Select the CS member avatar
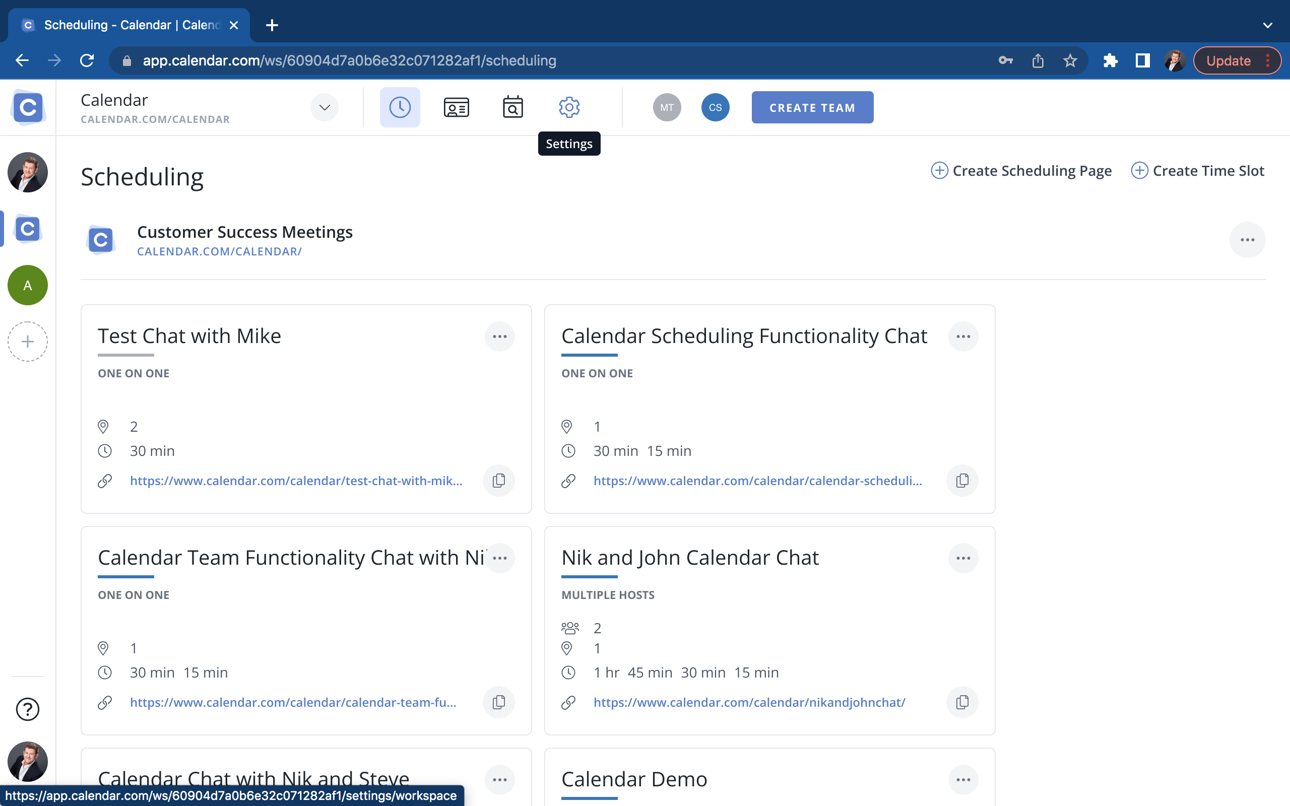This screenshot has height=806, width=1290. click(x=716, y=107)
